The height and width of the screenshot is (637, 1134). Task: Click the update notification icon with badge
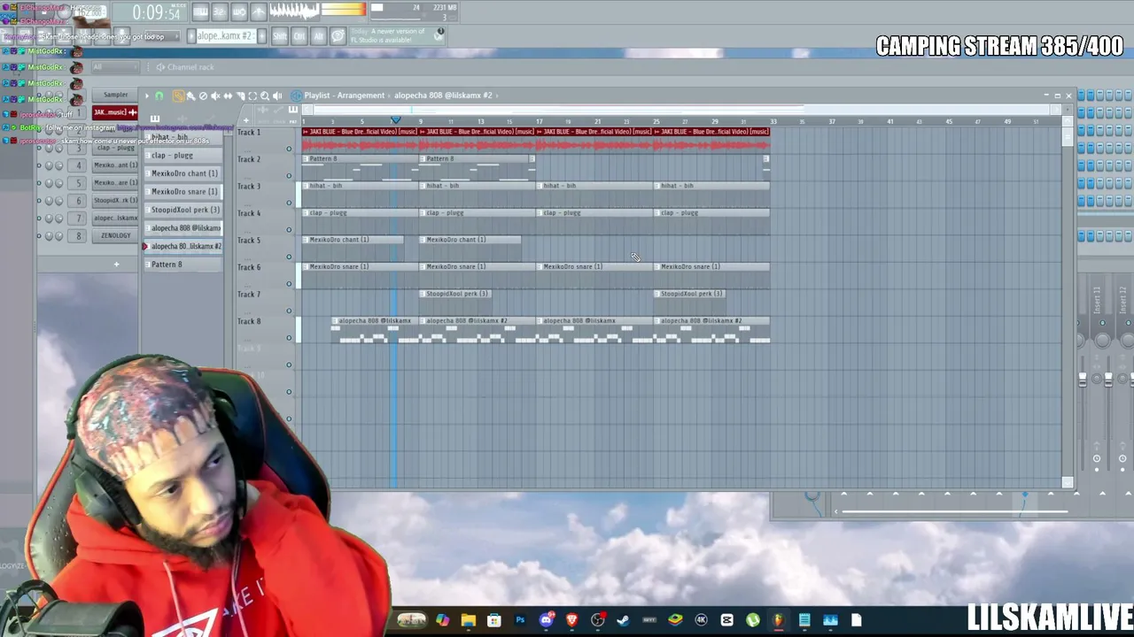[x=439, y=34]
